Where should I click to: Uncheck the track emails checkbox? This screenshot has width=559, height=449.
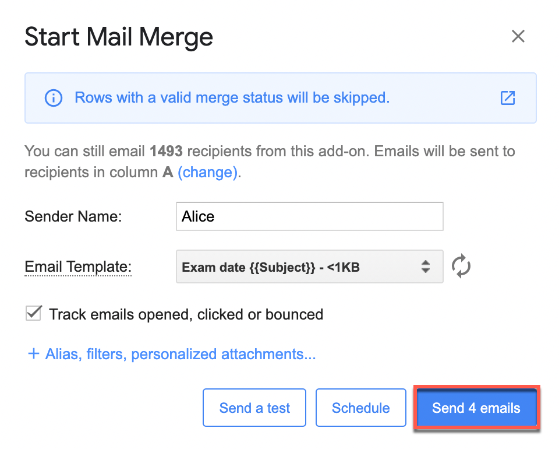coord(34,314)
